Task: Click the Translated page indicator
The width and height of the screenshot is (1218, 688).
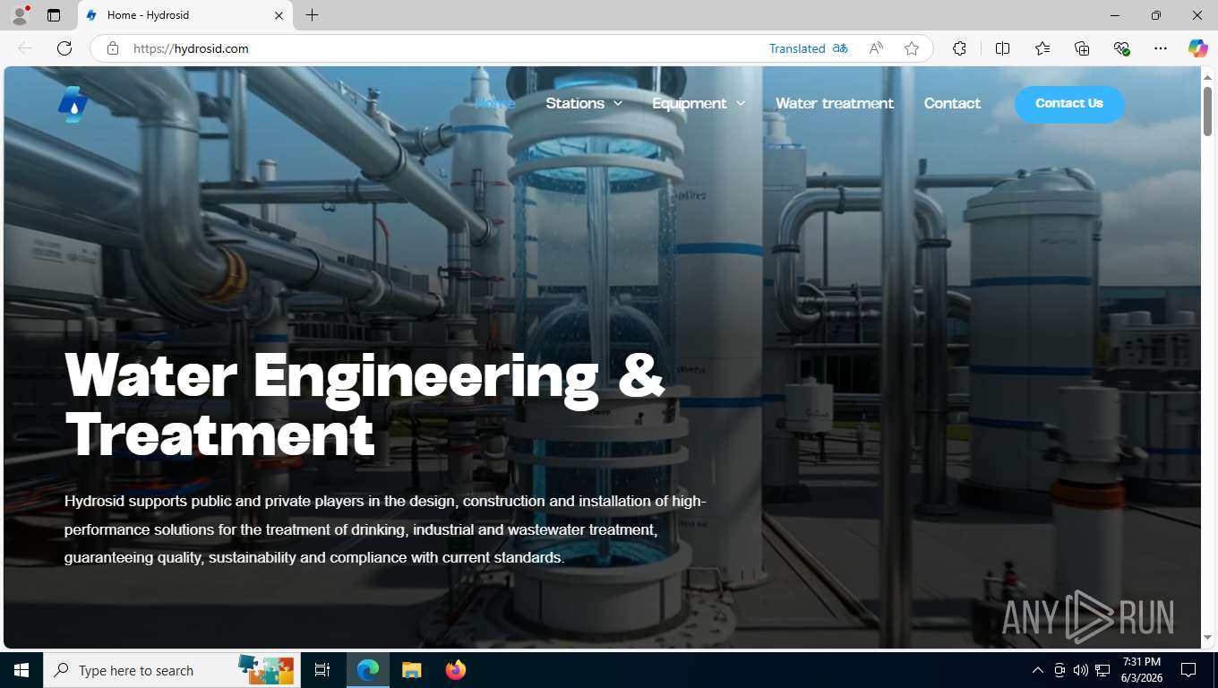Action: (808, 48)
